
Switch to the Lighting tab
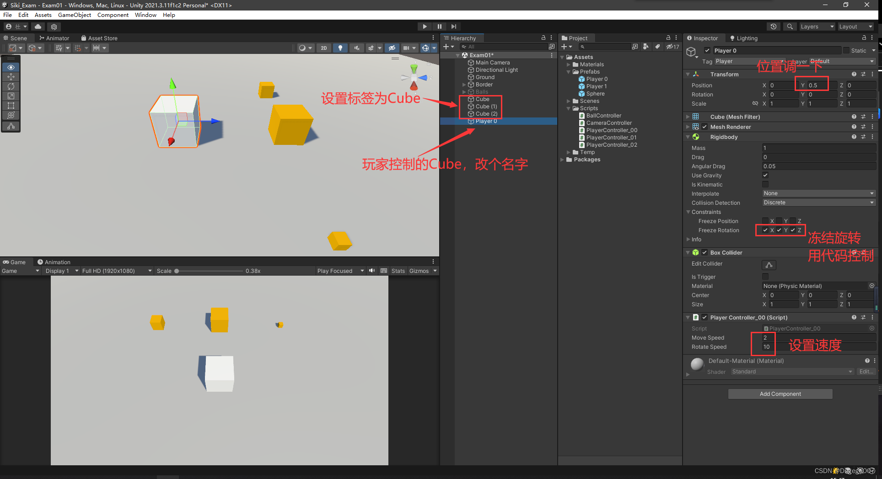tap(744, 38)
